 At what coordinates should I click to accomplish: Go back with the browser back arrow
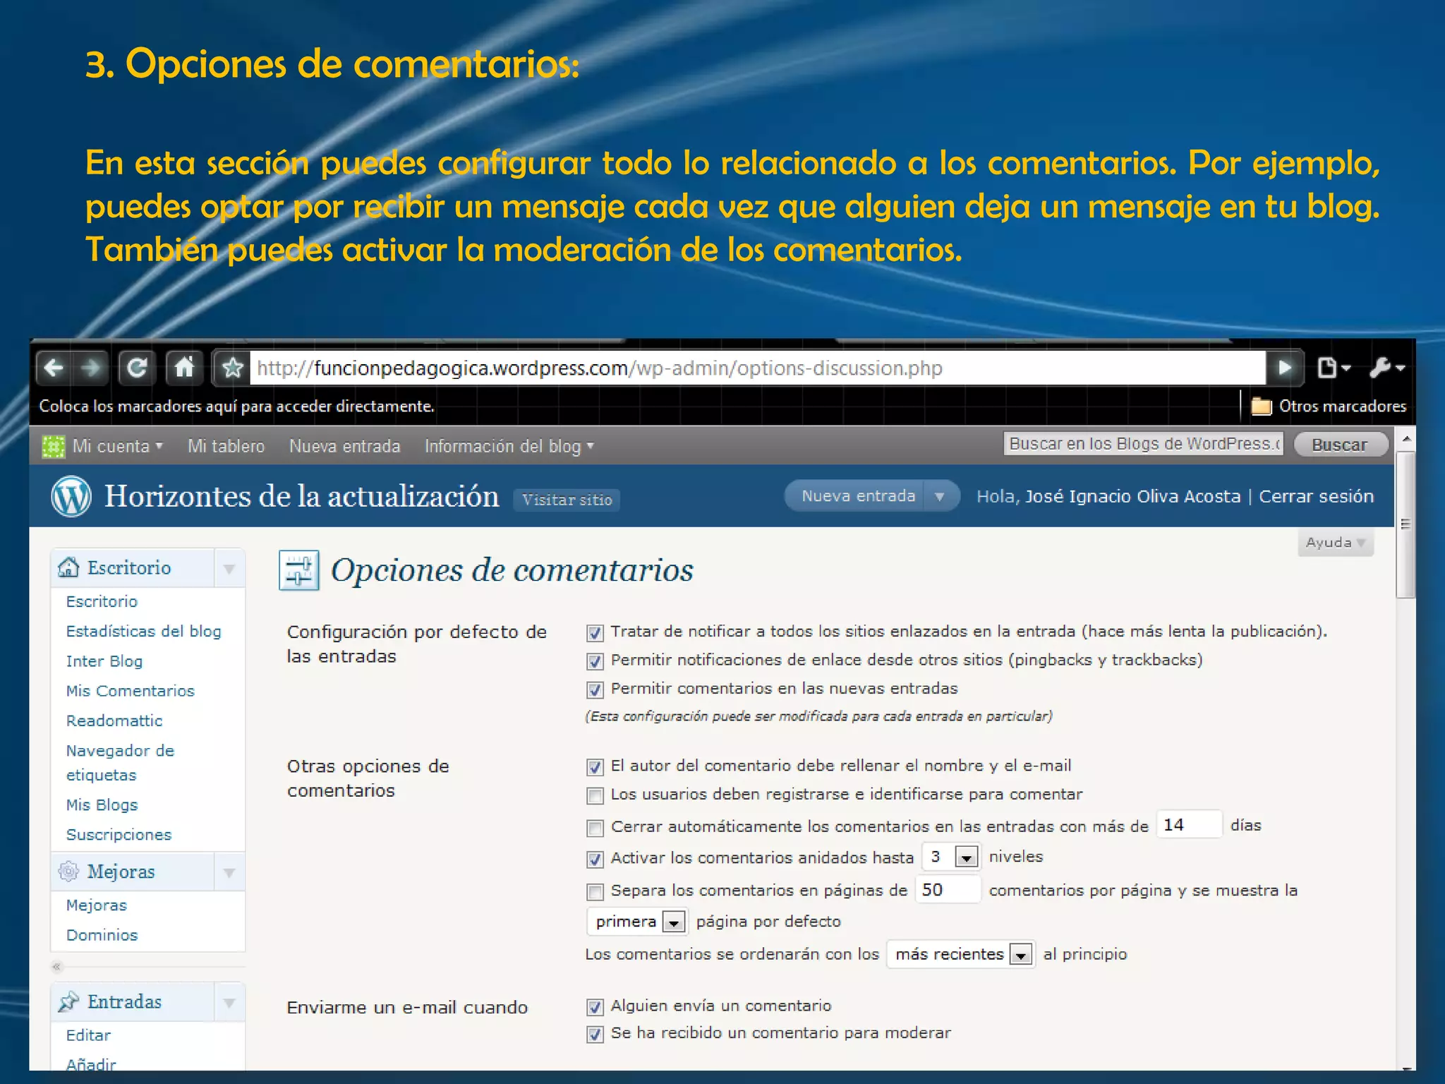[54, 368]
